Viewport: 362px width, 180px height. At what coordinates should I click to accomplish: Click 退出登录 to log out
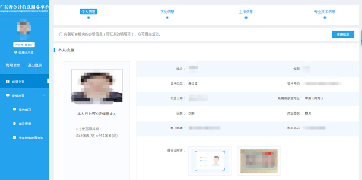coord(35,65)
